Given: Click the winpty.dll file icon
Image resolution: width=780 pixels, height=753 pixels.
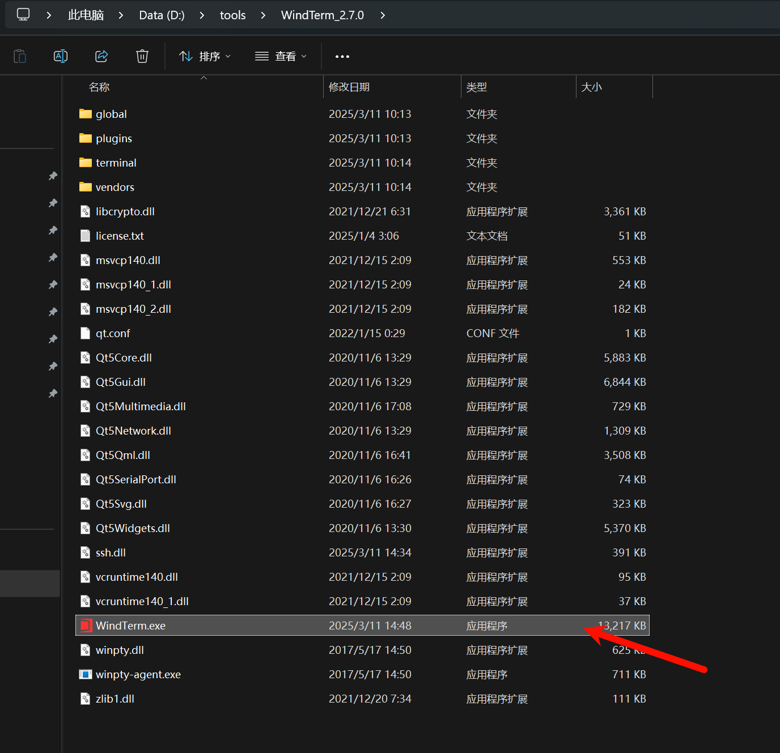Looking at the screenshot, I should [x=86, y=650].
